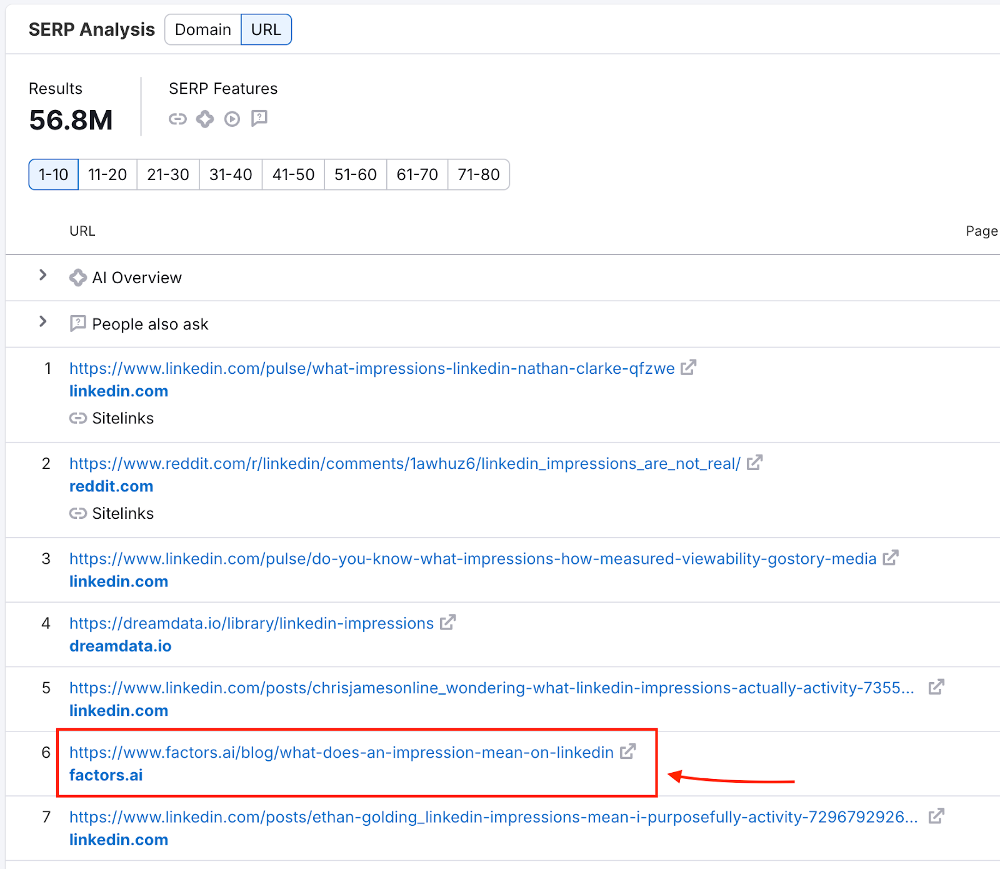Click the external link icon beside the reddit.com result

coord(755,463)
